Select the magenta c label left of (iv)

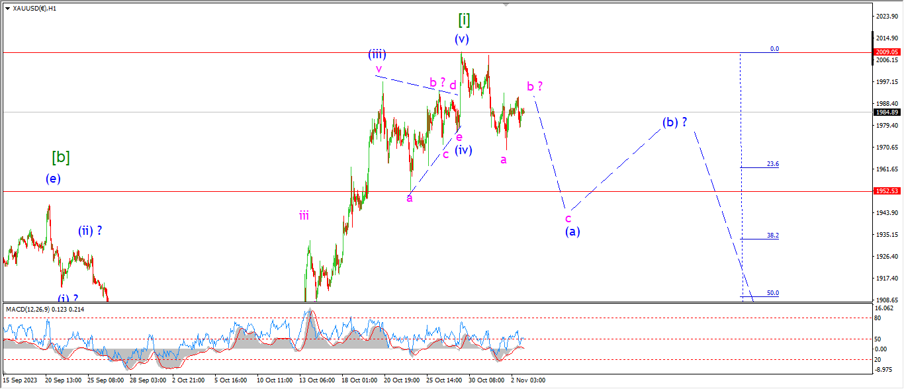click(445, 154)
